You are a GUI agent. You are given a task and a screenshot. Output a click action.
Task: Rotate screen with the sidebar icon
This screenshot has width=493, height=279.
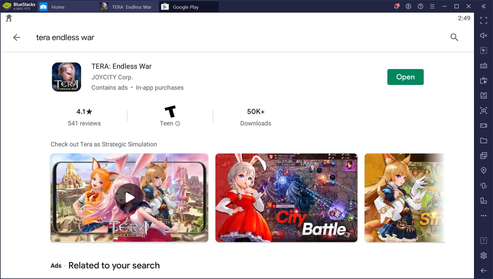point(484,201)
